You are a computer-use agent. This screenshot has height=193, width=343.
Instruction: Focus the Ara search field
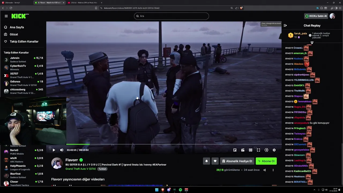point(171,16)
